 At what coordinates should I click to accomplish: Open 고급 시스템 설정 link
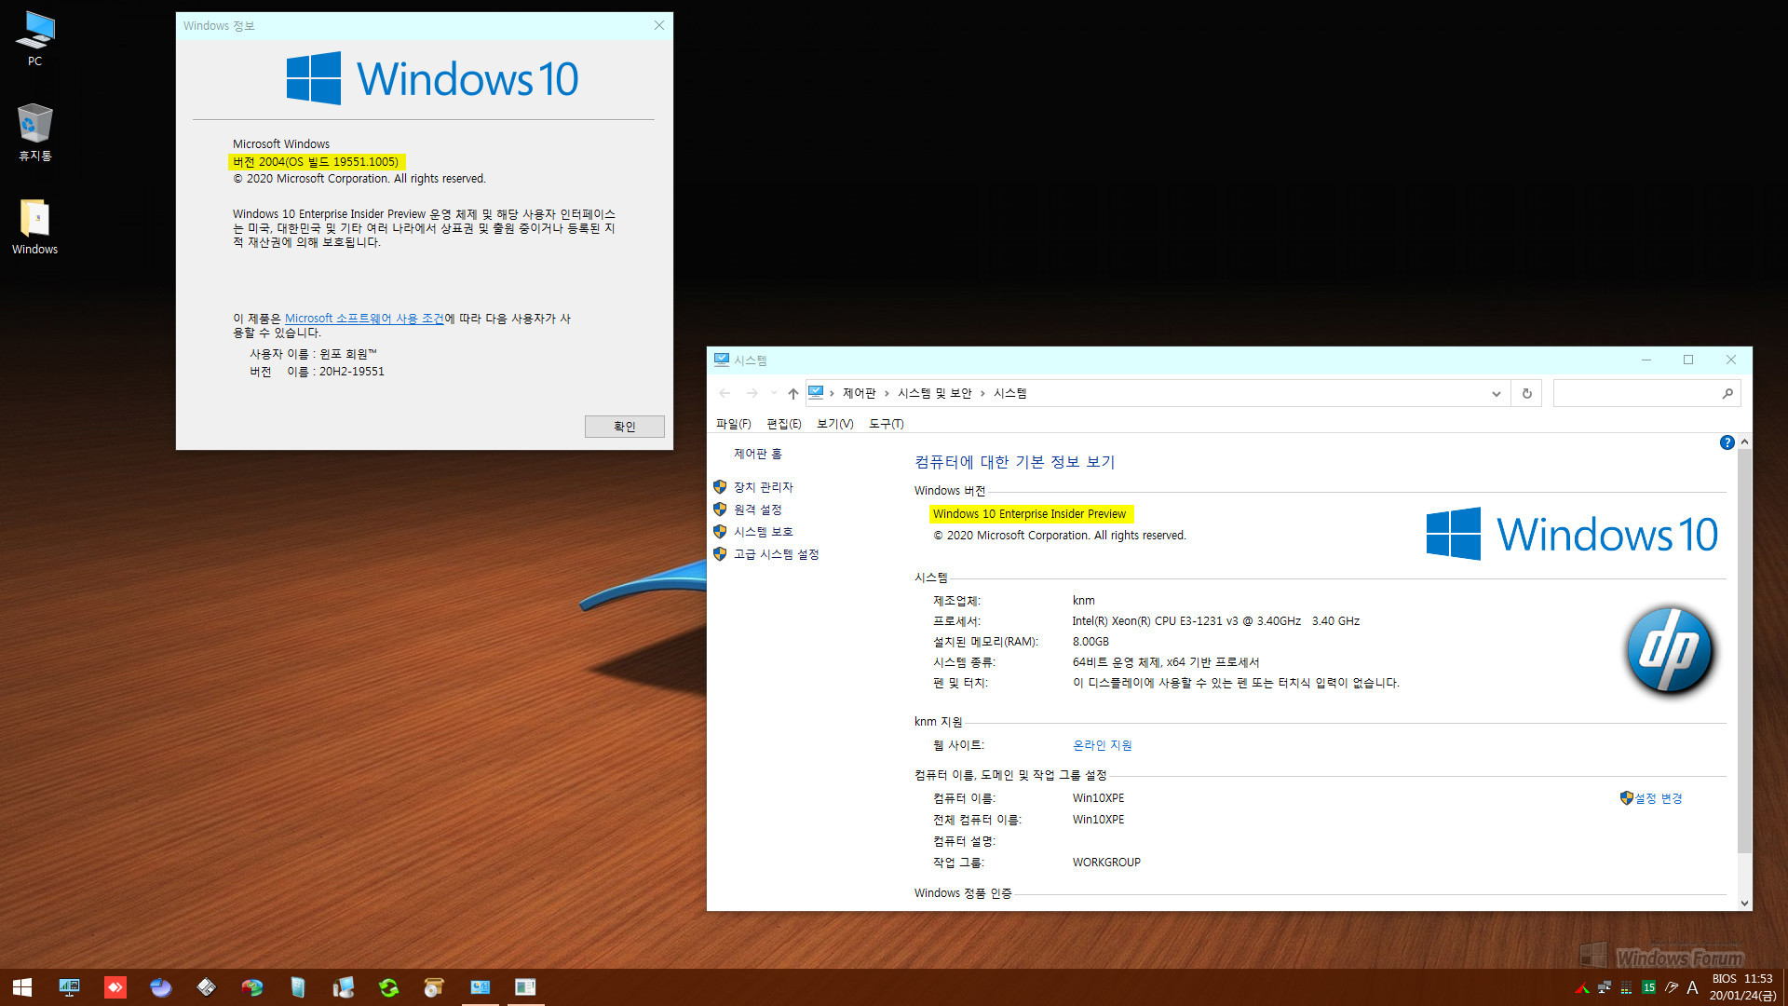(x=776, y=554)
